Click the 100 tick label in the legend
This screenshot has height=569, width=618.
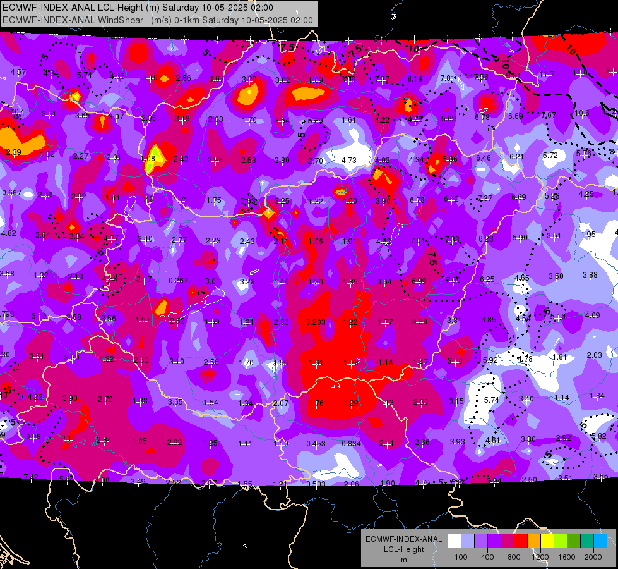click(x=461, y=557)
